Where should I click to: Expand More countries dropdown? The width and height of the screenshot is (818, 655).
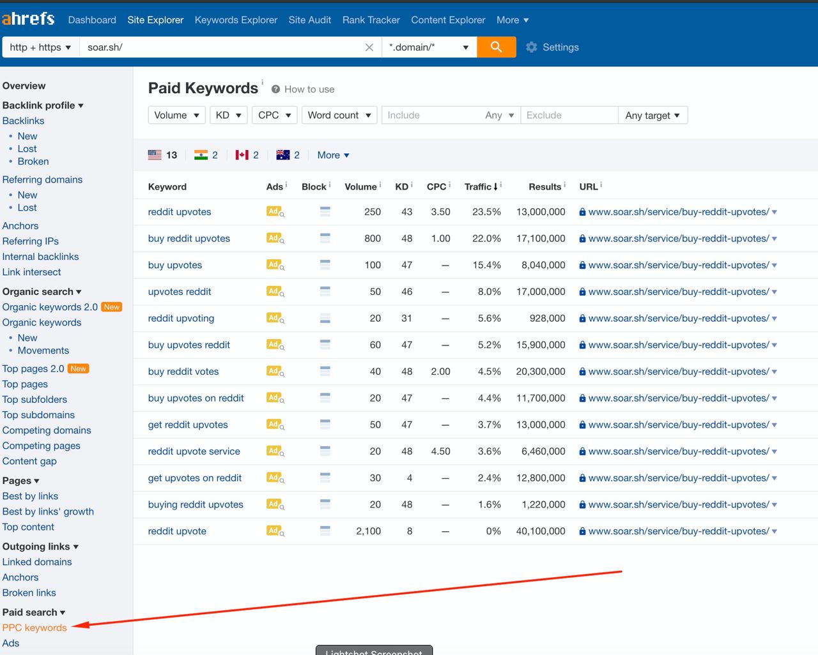pos(333,155)
